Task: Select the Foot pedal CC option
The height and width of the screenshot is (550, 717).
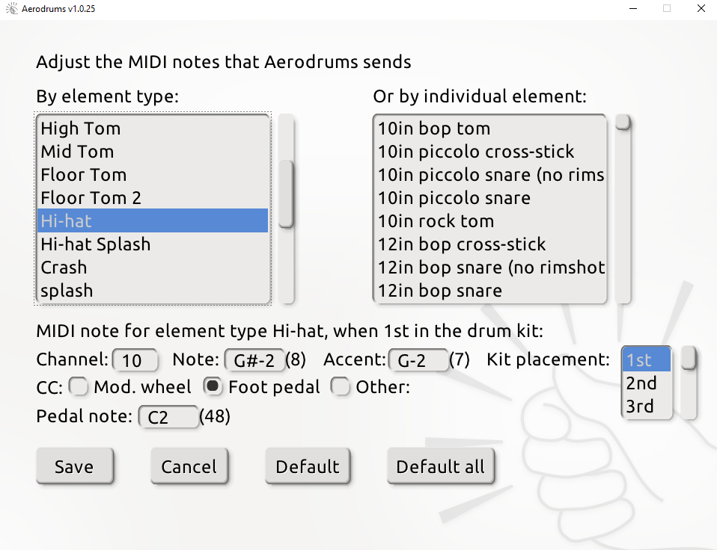Action: pyautogui.click(x=213, y=386)
